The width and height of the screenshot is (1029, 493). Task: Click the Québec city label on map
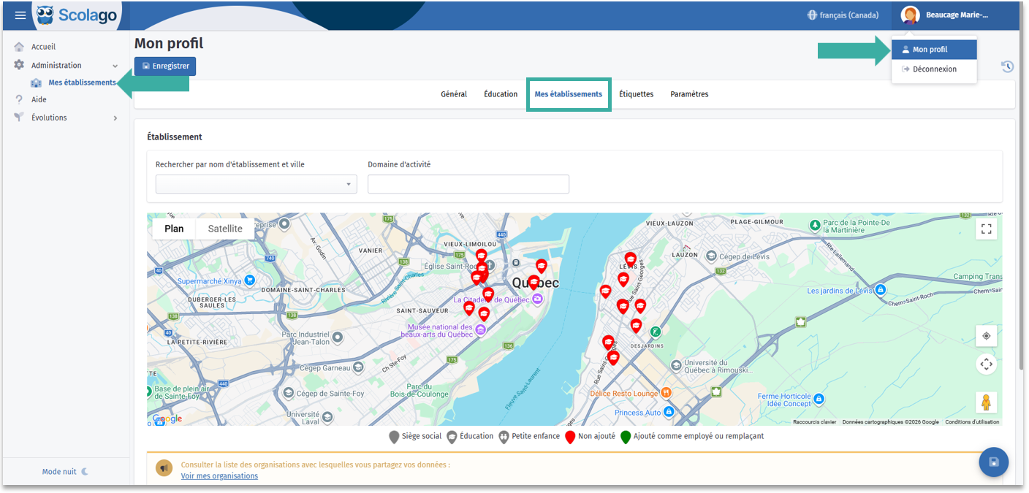535,283
